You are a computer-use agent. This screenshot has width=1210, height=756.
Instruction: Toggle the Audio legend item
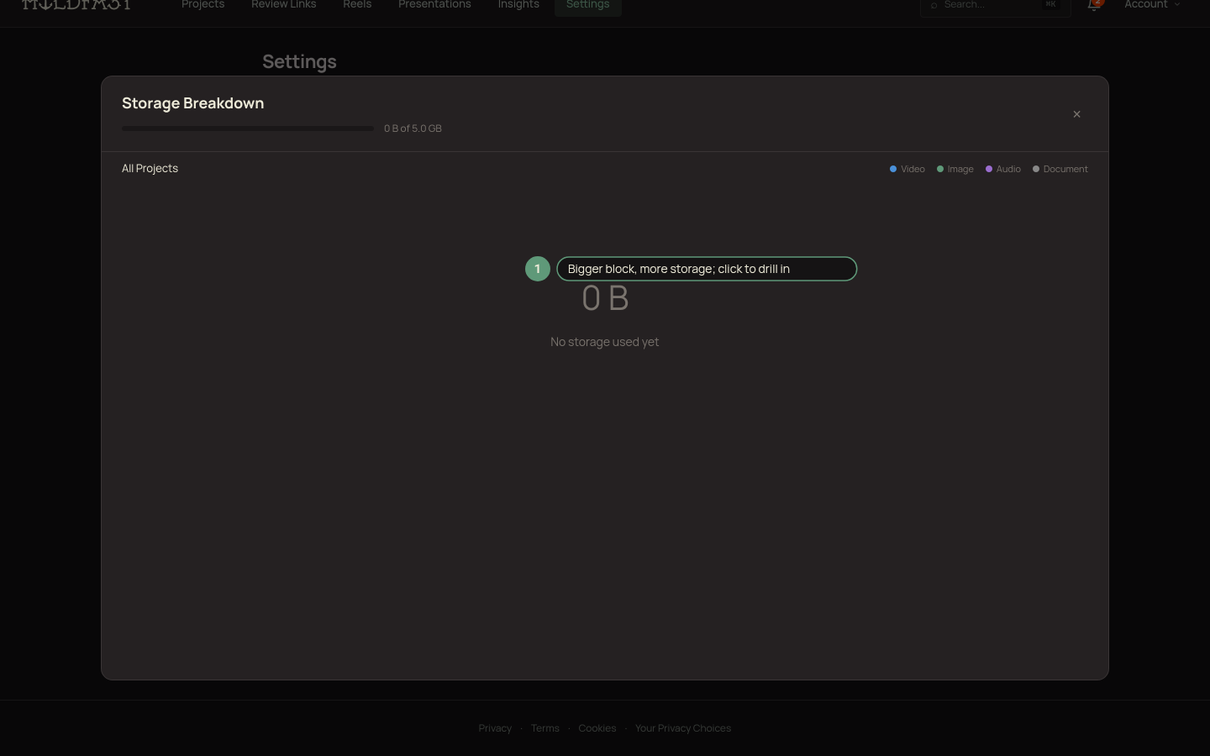tap(1003, 169)
